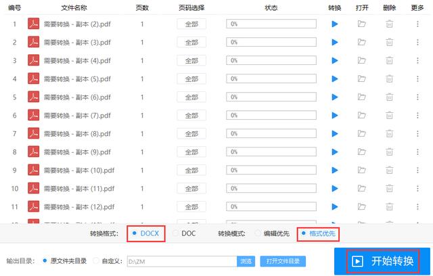Delete 需要转换 - 副本 (6).pdf from list
The height and width of the screenshot is (276, 433).
[x=390, y=97]
